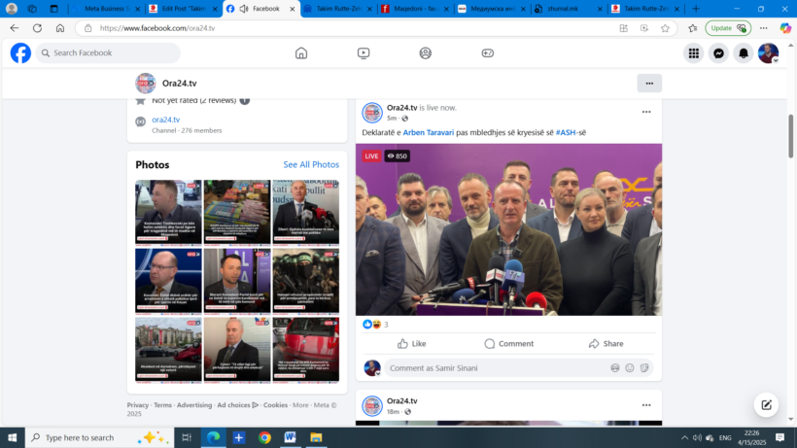Go to Facebook Home feed icon
Image resolution: width=797 pixels, height=448 pixels.
(x=301, y=52)
